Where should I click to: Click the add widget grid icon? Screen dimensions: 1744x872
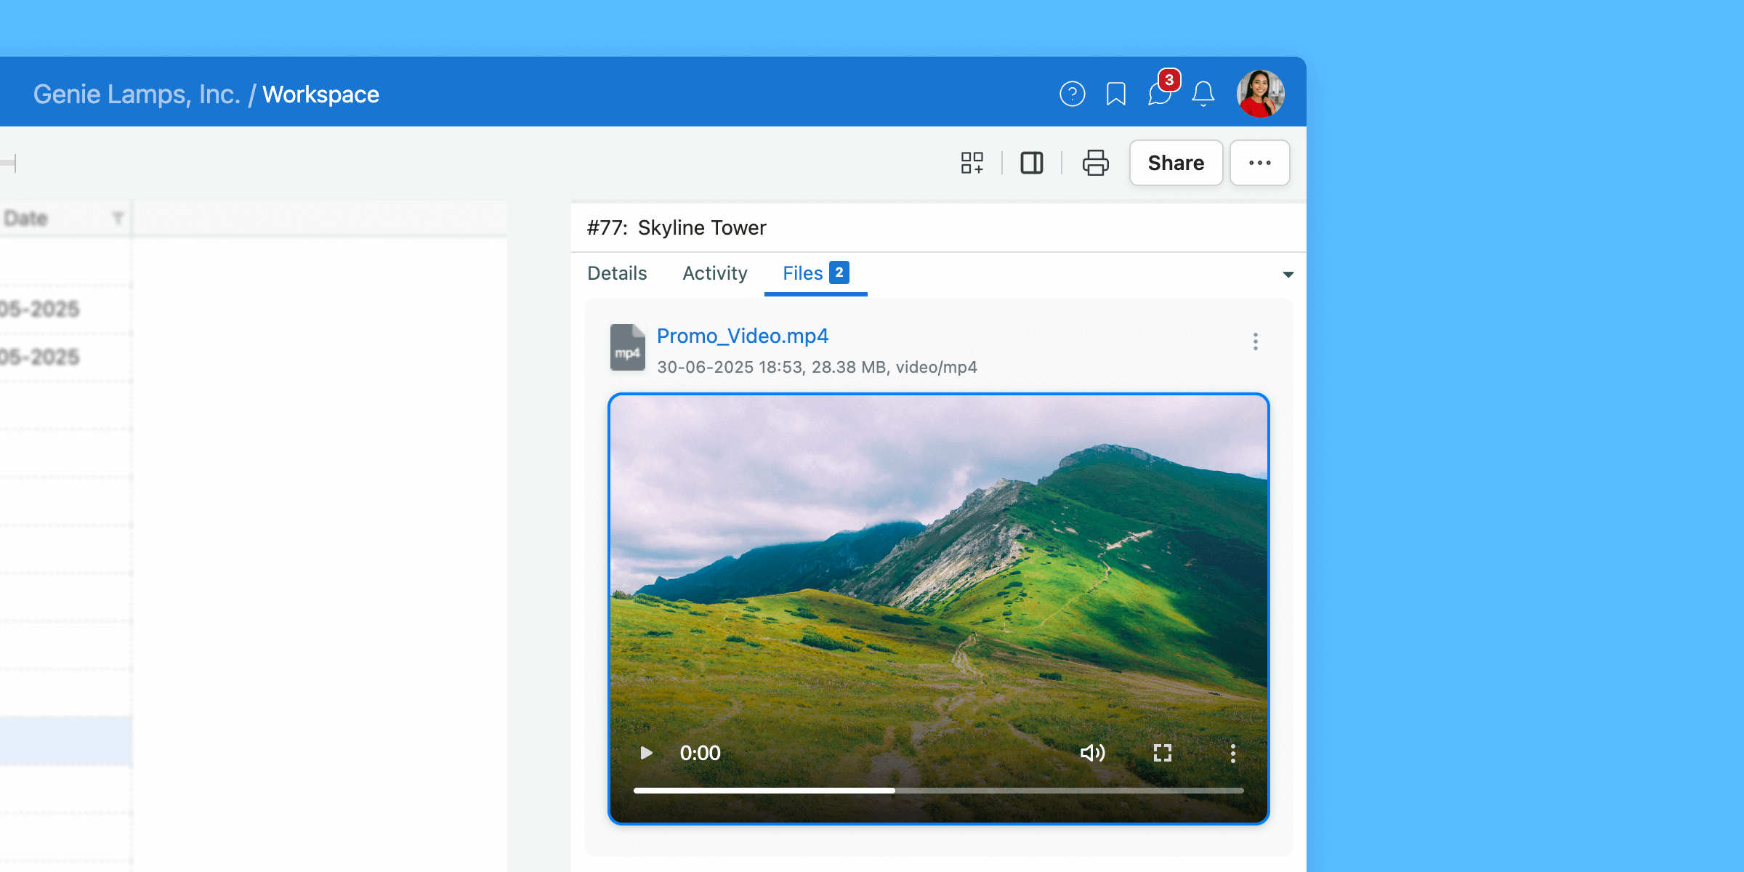point(972,163)
